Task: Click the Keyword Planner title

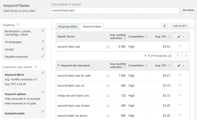Action: (17, 6)
